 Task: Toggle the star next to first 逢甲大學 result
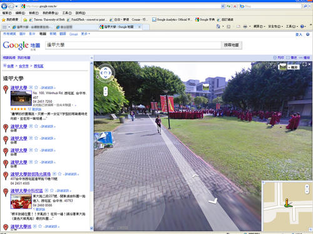point(36,87)
